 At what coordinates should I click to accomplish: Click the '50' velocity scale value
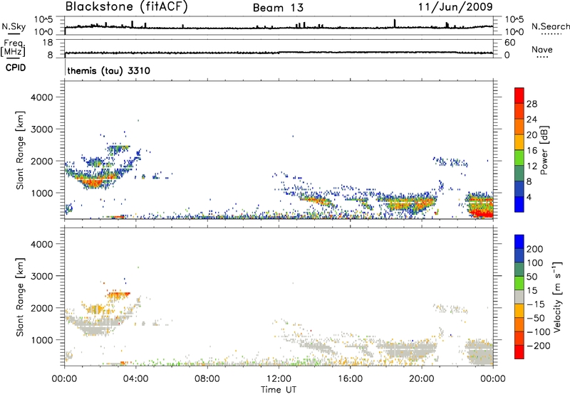tap(532, 277)
